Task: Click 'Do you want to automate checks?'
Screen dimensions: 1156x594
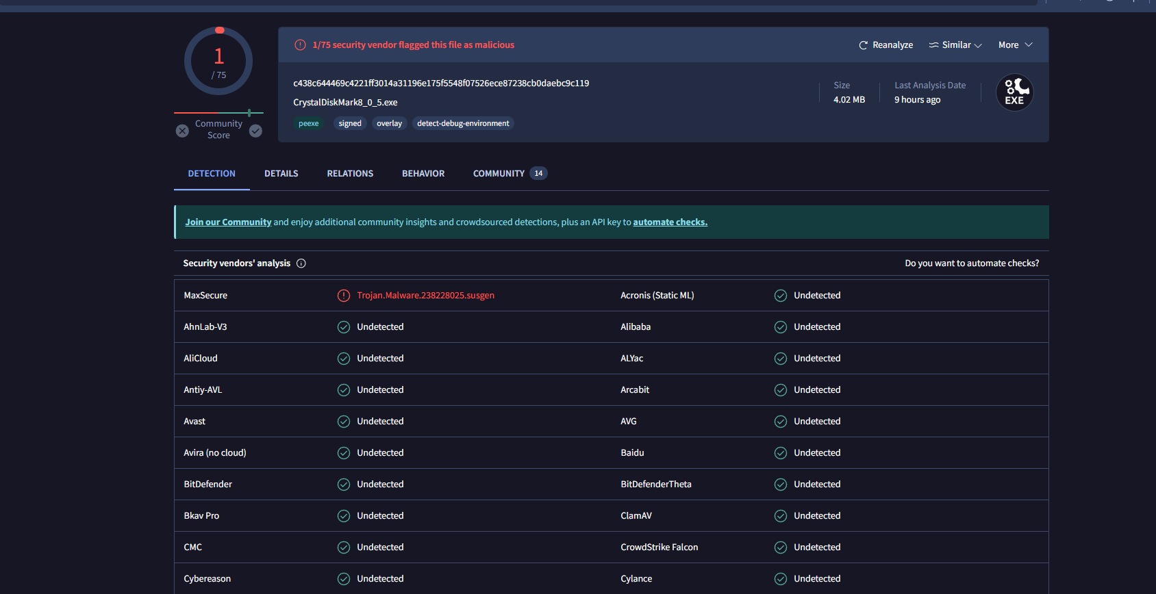Action: (x=972, y=263)
